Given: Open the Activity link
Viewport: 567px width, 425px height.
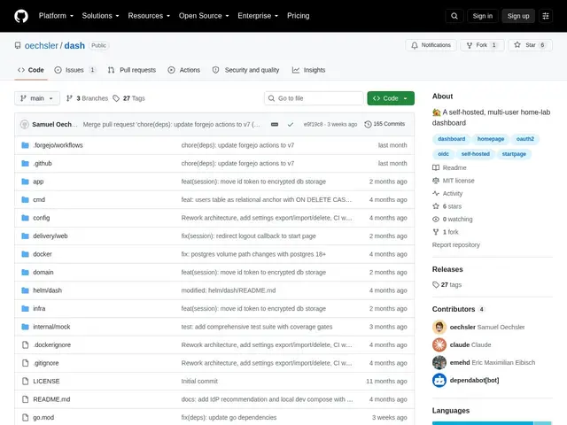Looking at the screenshot, I should [447, 193].
